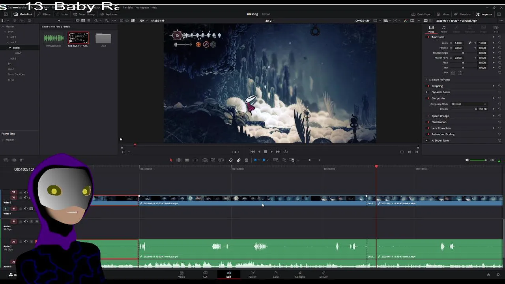Click the Quick Export button
Screen dimensions: 505x284
pos(422,14)
